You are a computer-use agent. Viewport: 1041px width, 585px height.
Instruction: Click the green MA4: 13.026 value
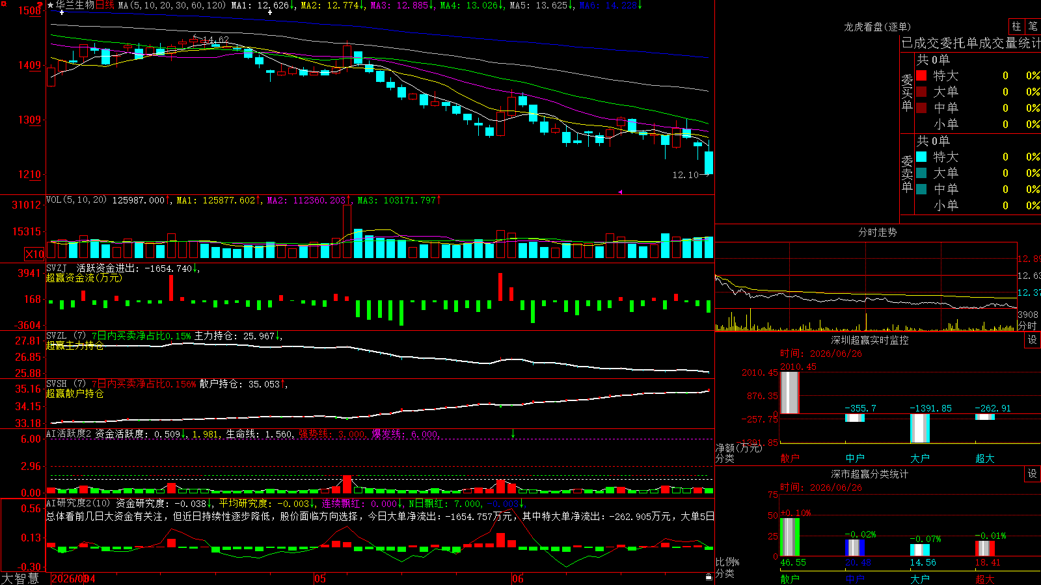pyautogui.click(x=469, y=5)
